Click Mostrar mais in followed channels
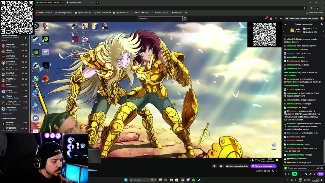This screenshot has height=183, width=325. 7,114
